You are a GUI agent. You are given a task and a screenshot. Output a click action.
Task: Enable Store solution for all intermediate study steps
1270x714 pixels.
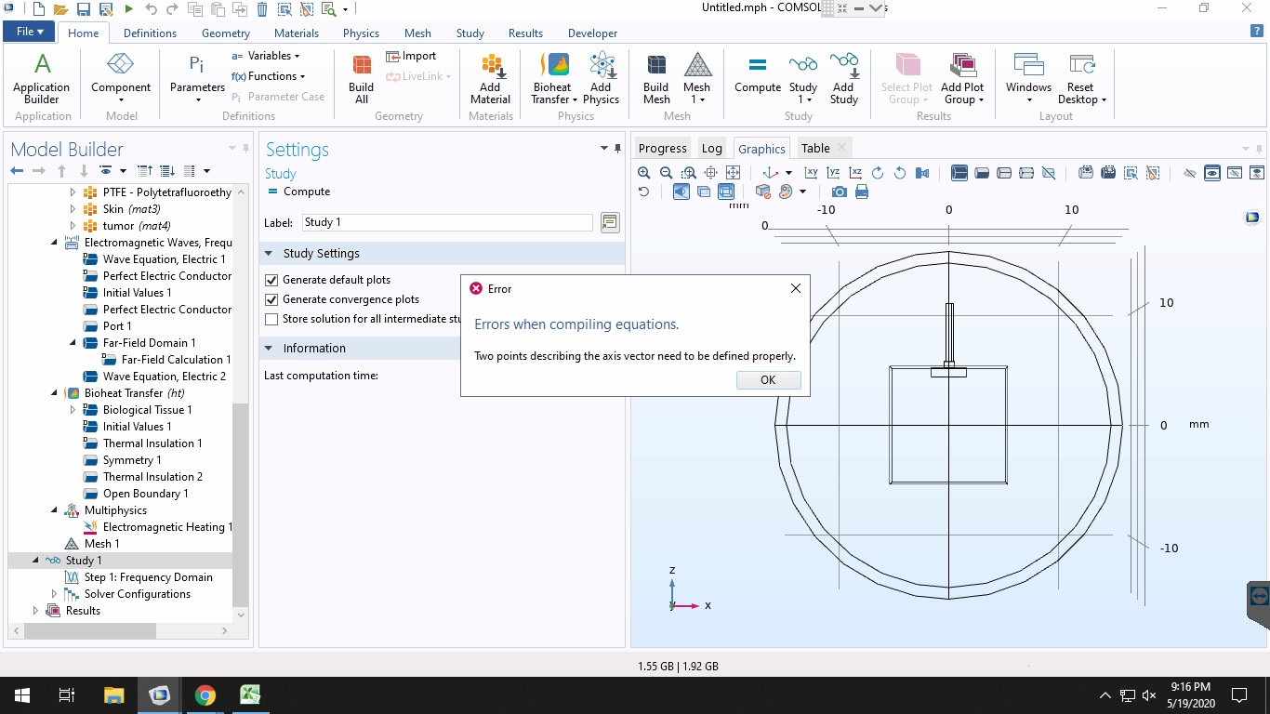pyautogui.click(x=271, y=319)
